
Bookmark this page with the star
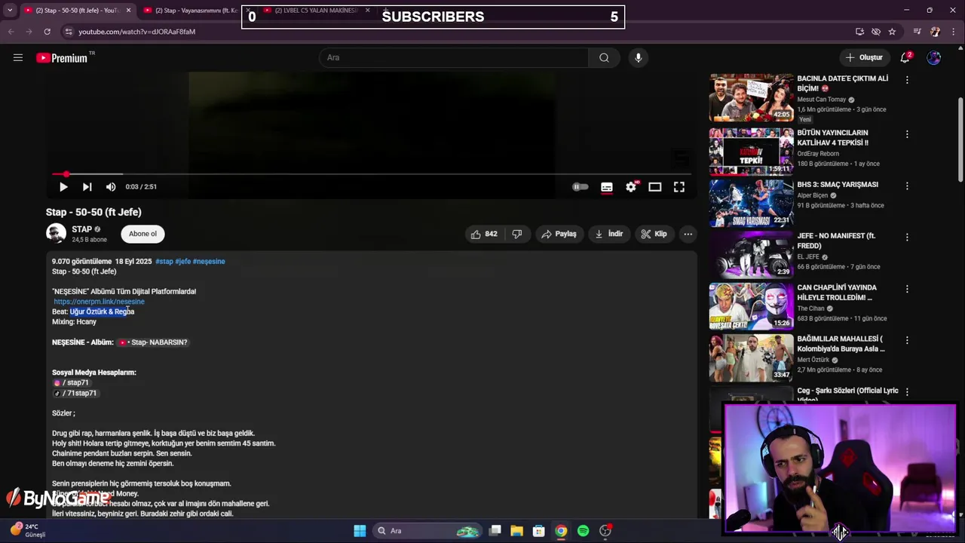tap(892, 32)
